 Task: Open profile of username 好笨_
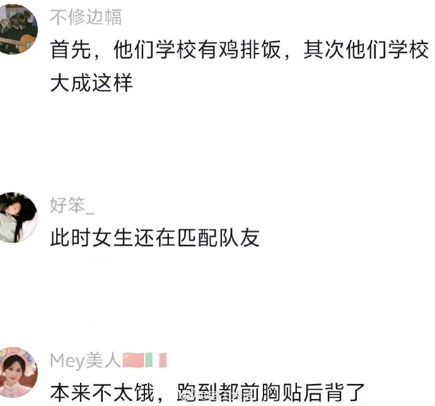coord(72,205)
